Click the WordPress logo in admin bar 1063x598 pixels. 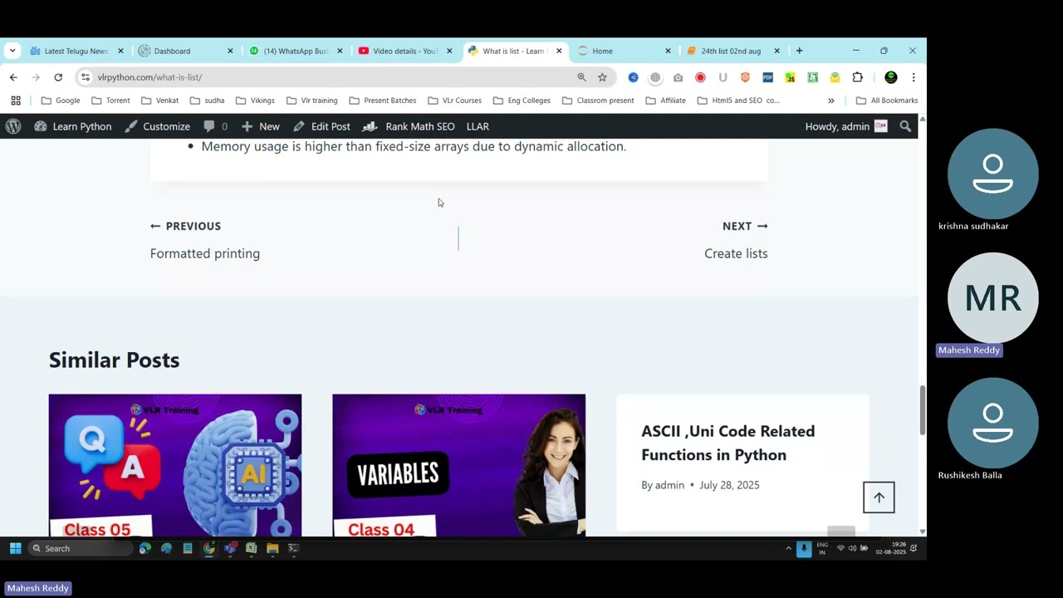[13, 126]
